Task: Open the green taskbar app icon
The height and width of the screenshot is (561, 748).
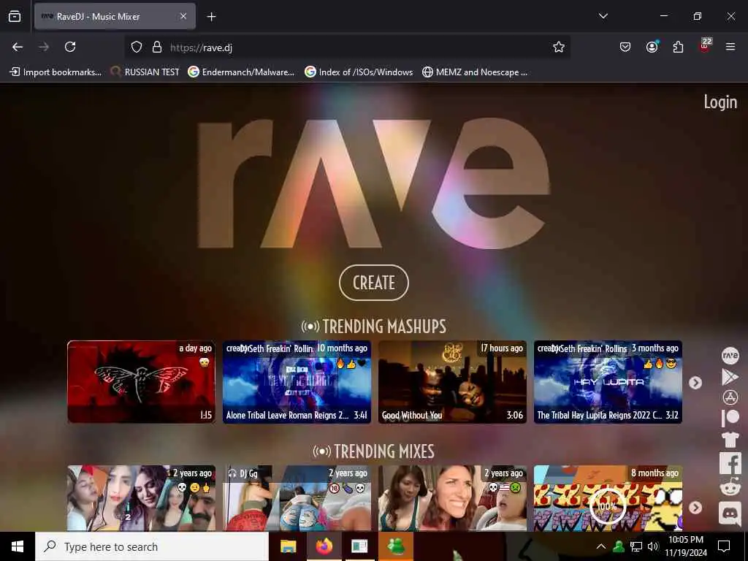Action: click(396, 546)
